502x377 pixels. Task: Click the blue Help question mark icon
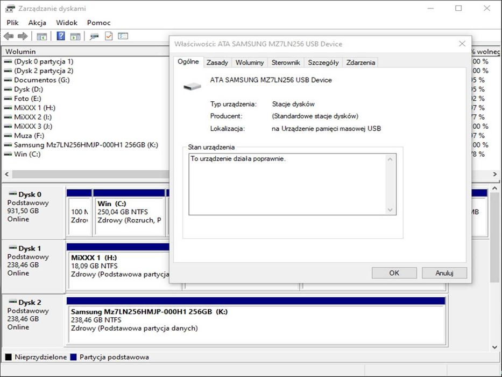pyautogui.click(x=60, y=36)
